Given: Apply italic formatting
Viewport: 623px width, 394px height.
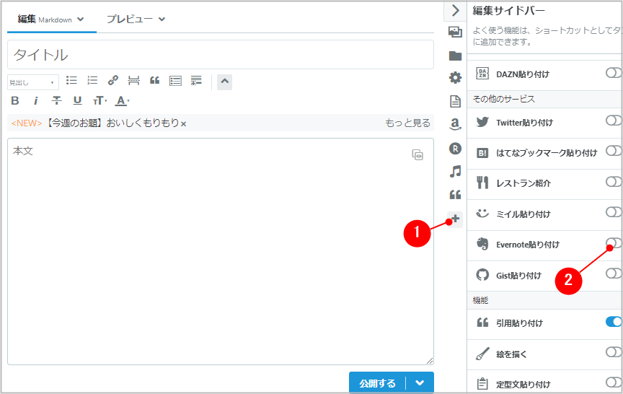Looking at the screenshot, I should tap(36, 101).
